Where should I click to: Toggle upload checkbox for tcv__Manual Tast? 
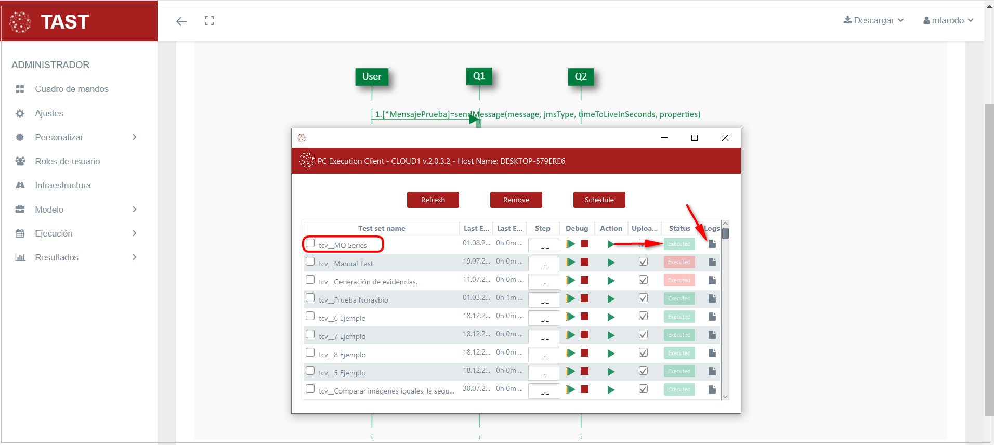point(643,261)
